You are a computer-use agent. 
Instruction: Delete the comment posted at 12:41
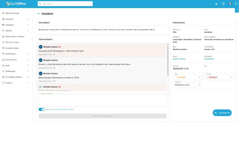click(54, 55)
